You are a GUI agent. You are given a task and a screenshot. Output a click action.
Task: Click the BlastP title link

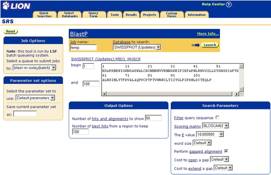tap(79, 34)
